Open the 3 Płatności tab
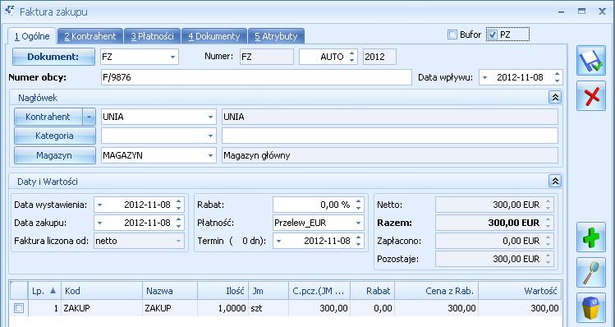615x327 pixels. [x=152, y=36]
